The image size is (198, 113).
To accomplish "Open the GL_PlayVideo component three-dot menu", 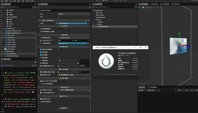I will [x=88, y=20].
